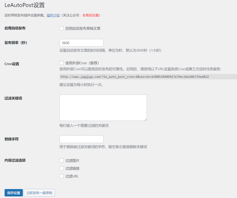Click the 过滤关键词 label
The height and width of the screenshot is (198, 237).
tap(13, 98)
